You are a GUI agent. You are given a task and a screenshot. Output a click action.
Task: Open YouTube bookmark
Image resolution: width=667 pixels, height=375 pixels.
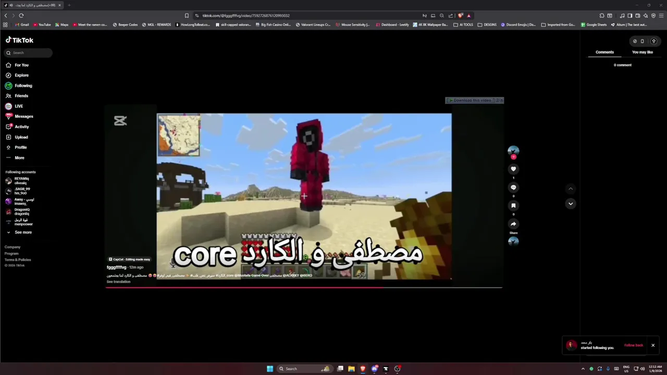pyautogui.click(x=42, y=24)
